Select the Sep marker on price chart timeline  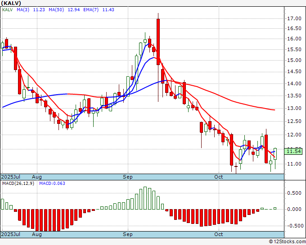coord(128,177)
